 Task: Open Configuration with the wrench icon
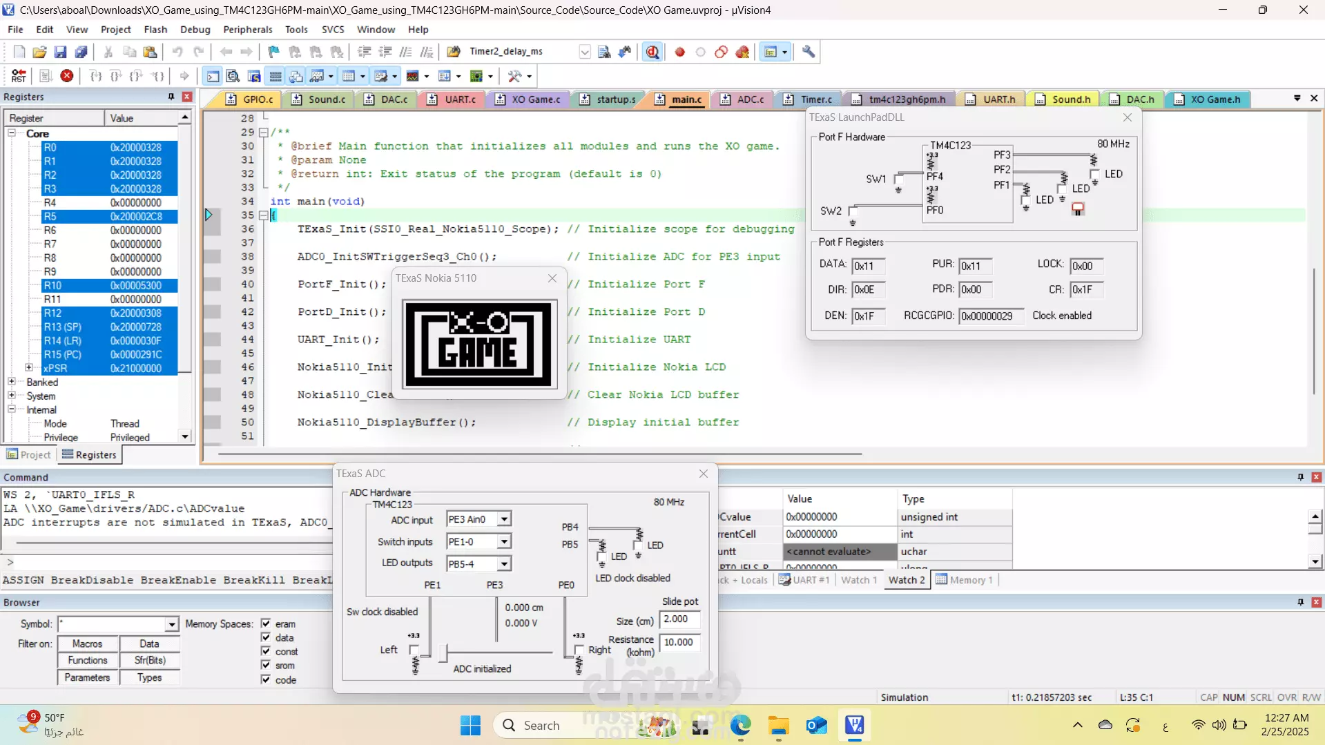(x=809, y=52)
